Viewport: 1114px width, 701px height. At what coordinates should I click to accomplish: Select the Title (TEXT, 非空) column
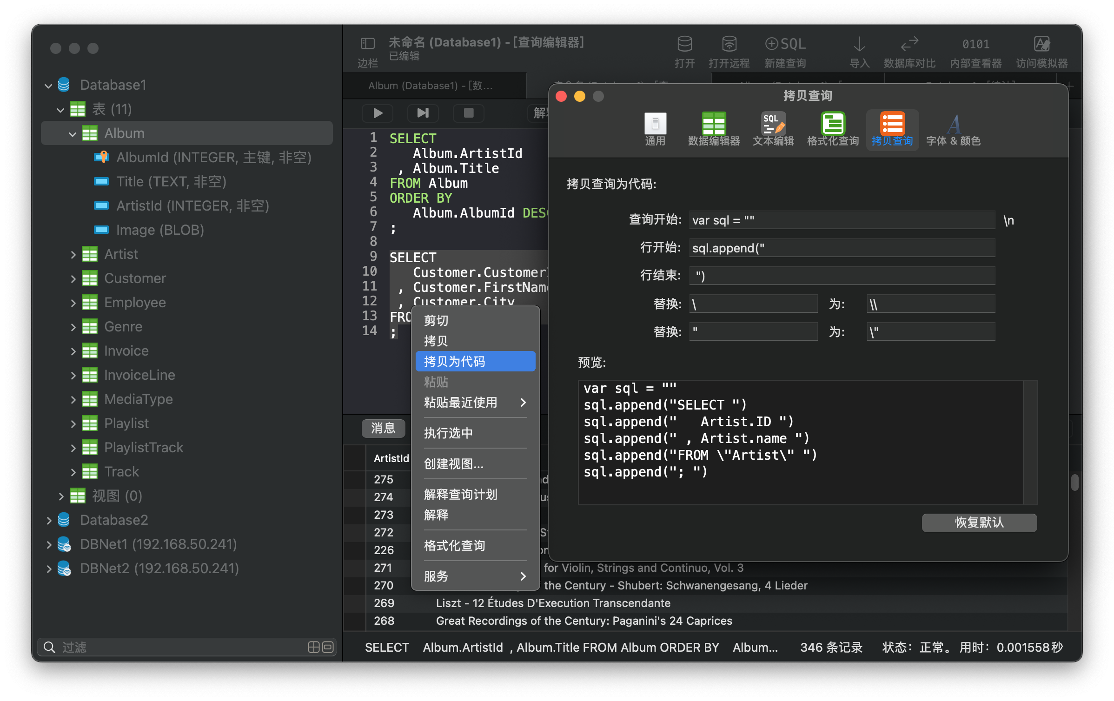point(171,181)
